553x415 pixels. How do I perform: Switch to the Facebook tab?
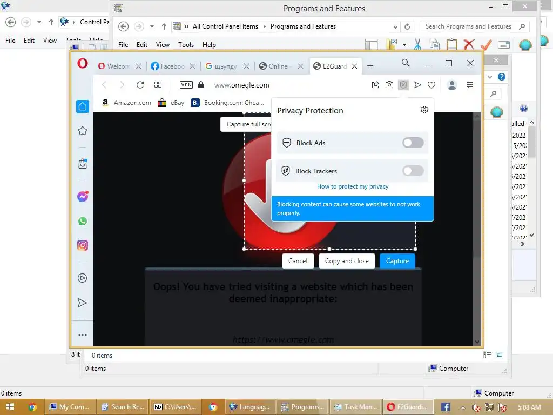[168, 66]
